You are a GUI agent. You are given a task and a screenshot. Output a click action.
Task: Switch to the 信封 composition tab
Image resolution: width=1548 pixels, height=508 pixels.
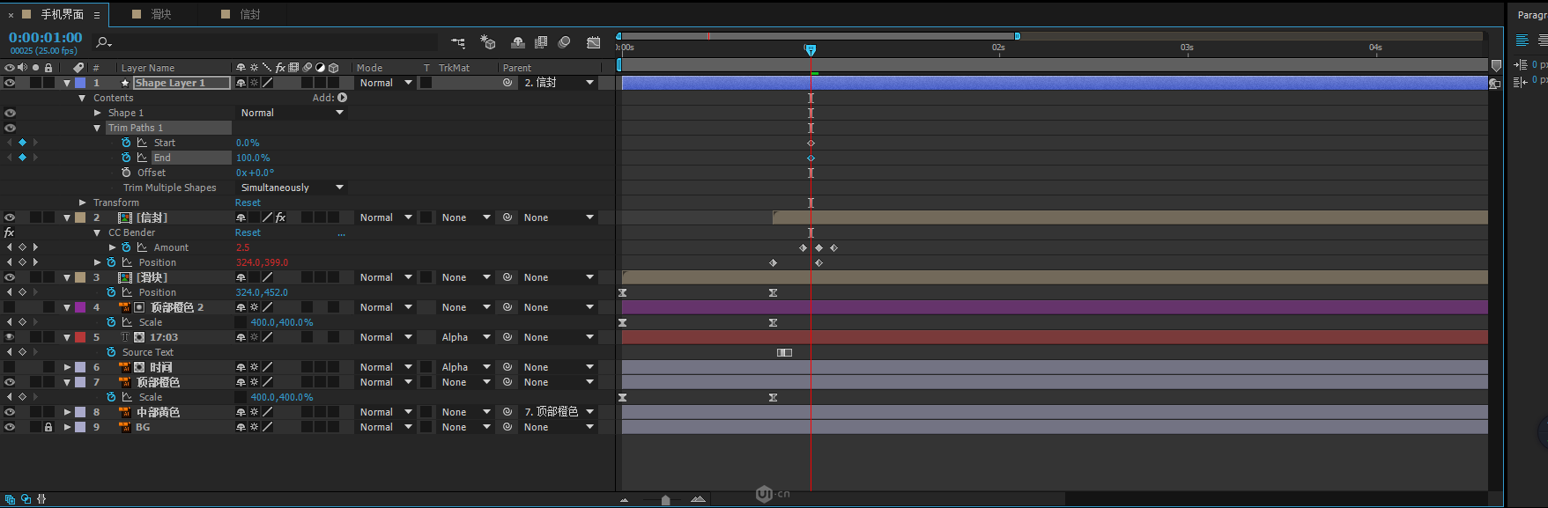[x=249, y=14]
